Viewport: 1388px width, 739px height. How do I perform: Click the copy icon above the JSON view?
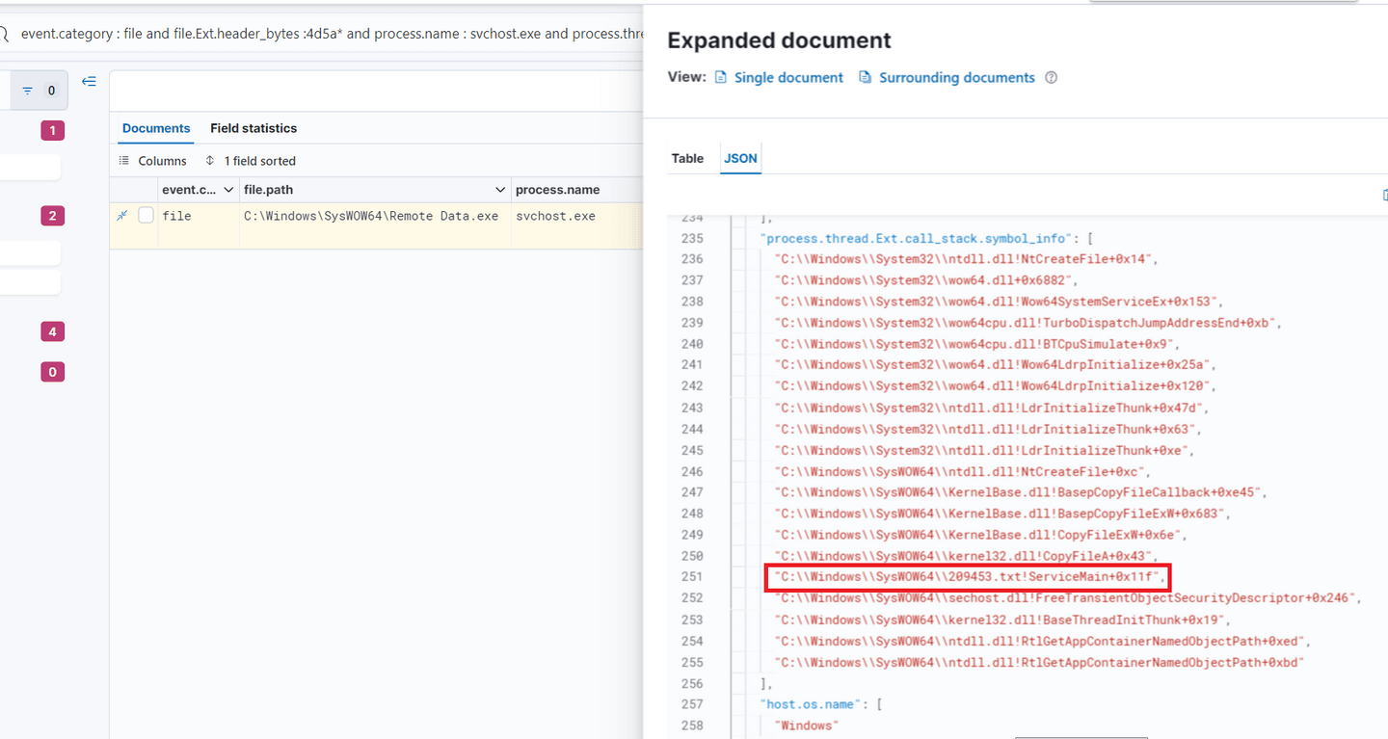(x=1383, y=193)
